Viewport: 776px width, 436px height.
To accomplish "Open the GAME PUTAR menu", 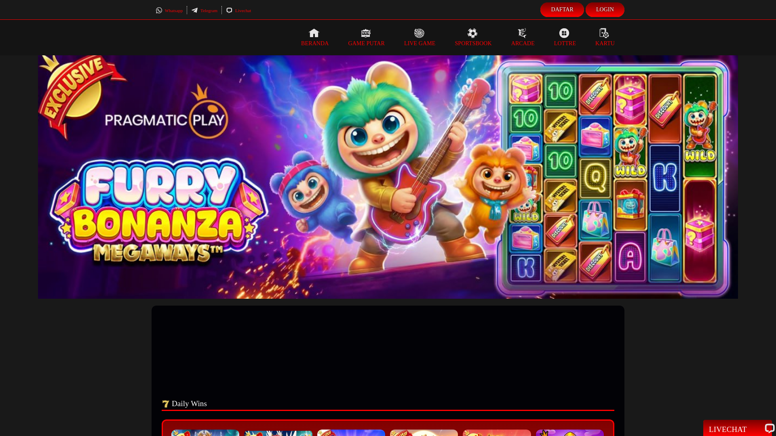I will click(366, 43).
